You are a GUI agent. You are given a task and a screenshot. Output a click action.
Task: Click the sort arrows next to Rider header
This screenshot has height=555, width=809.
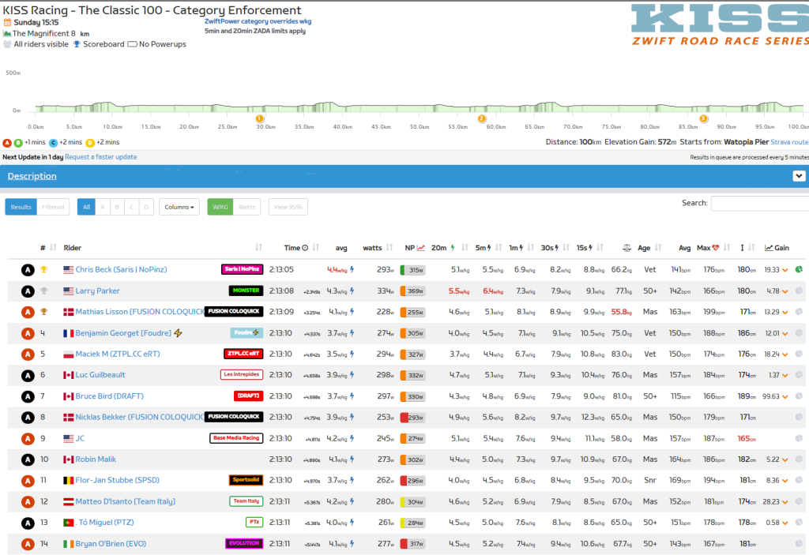(x=259, y=248)
